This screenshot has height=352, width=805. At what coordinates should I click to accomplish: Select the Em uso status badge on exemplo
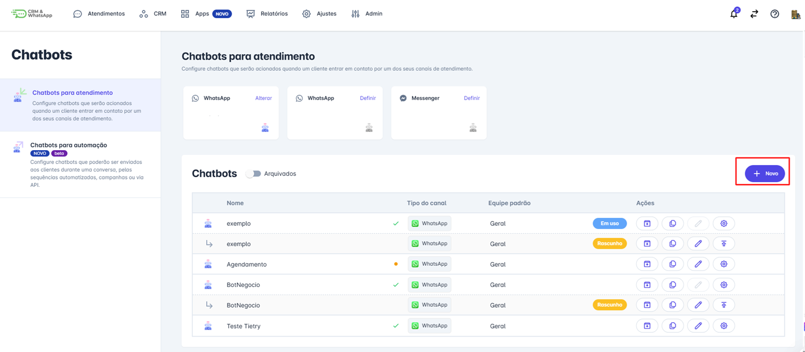click(609, 223)
